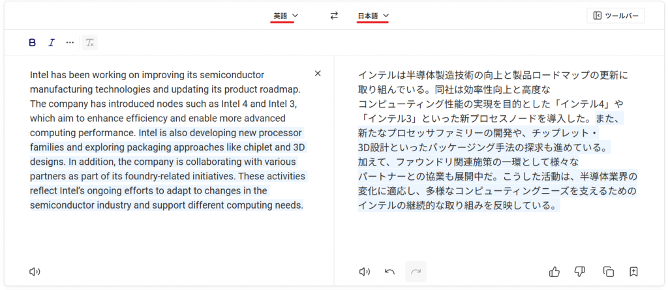Click the word "chiplet" in English text
This screenshot has height=290, width=668.
pyautogui.click(x=258, y=147)
